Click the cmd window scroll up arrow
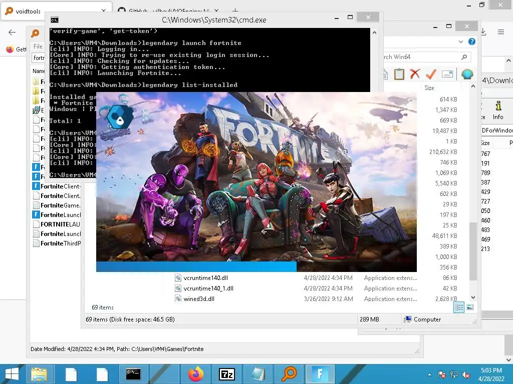 (374, 32)
